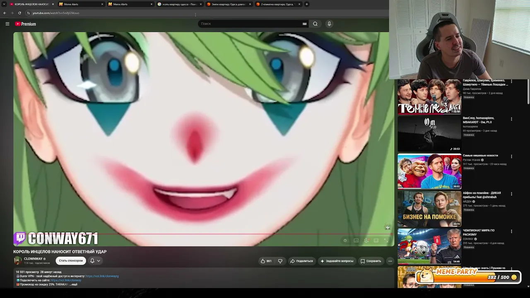Open Самые нишевые новости thumbnail
Image resolution: width=530 pixels, height=298 pixels.
coord(429,171)
